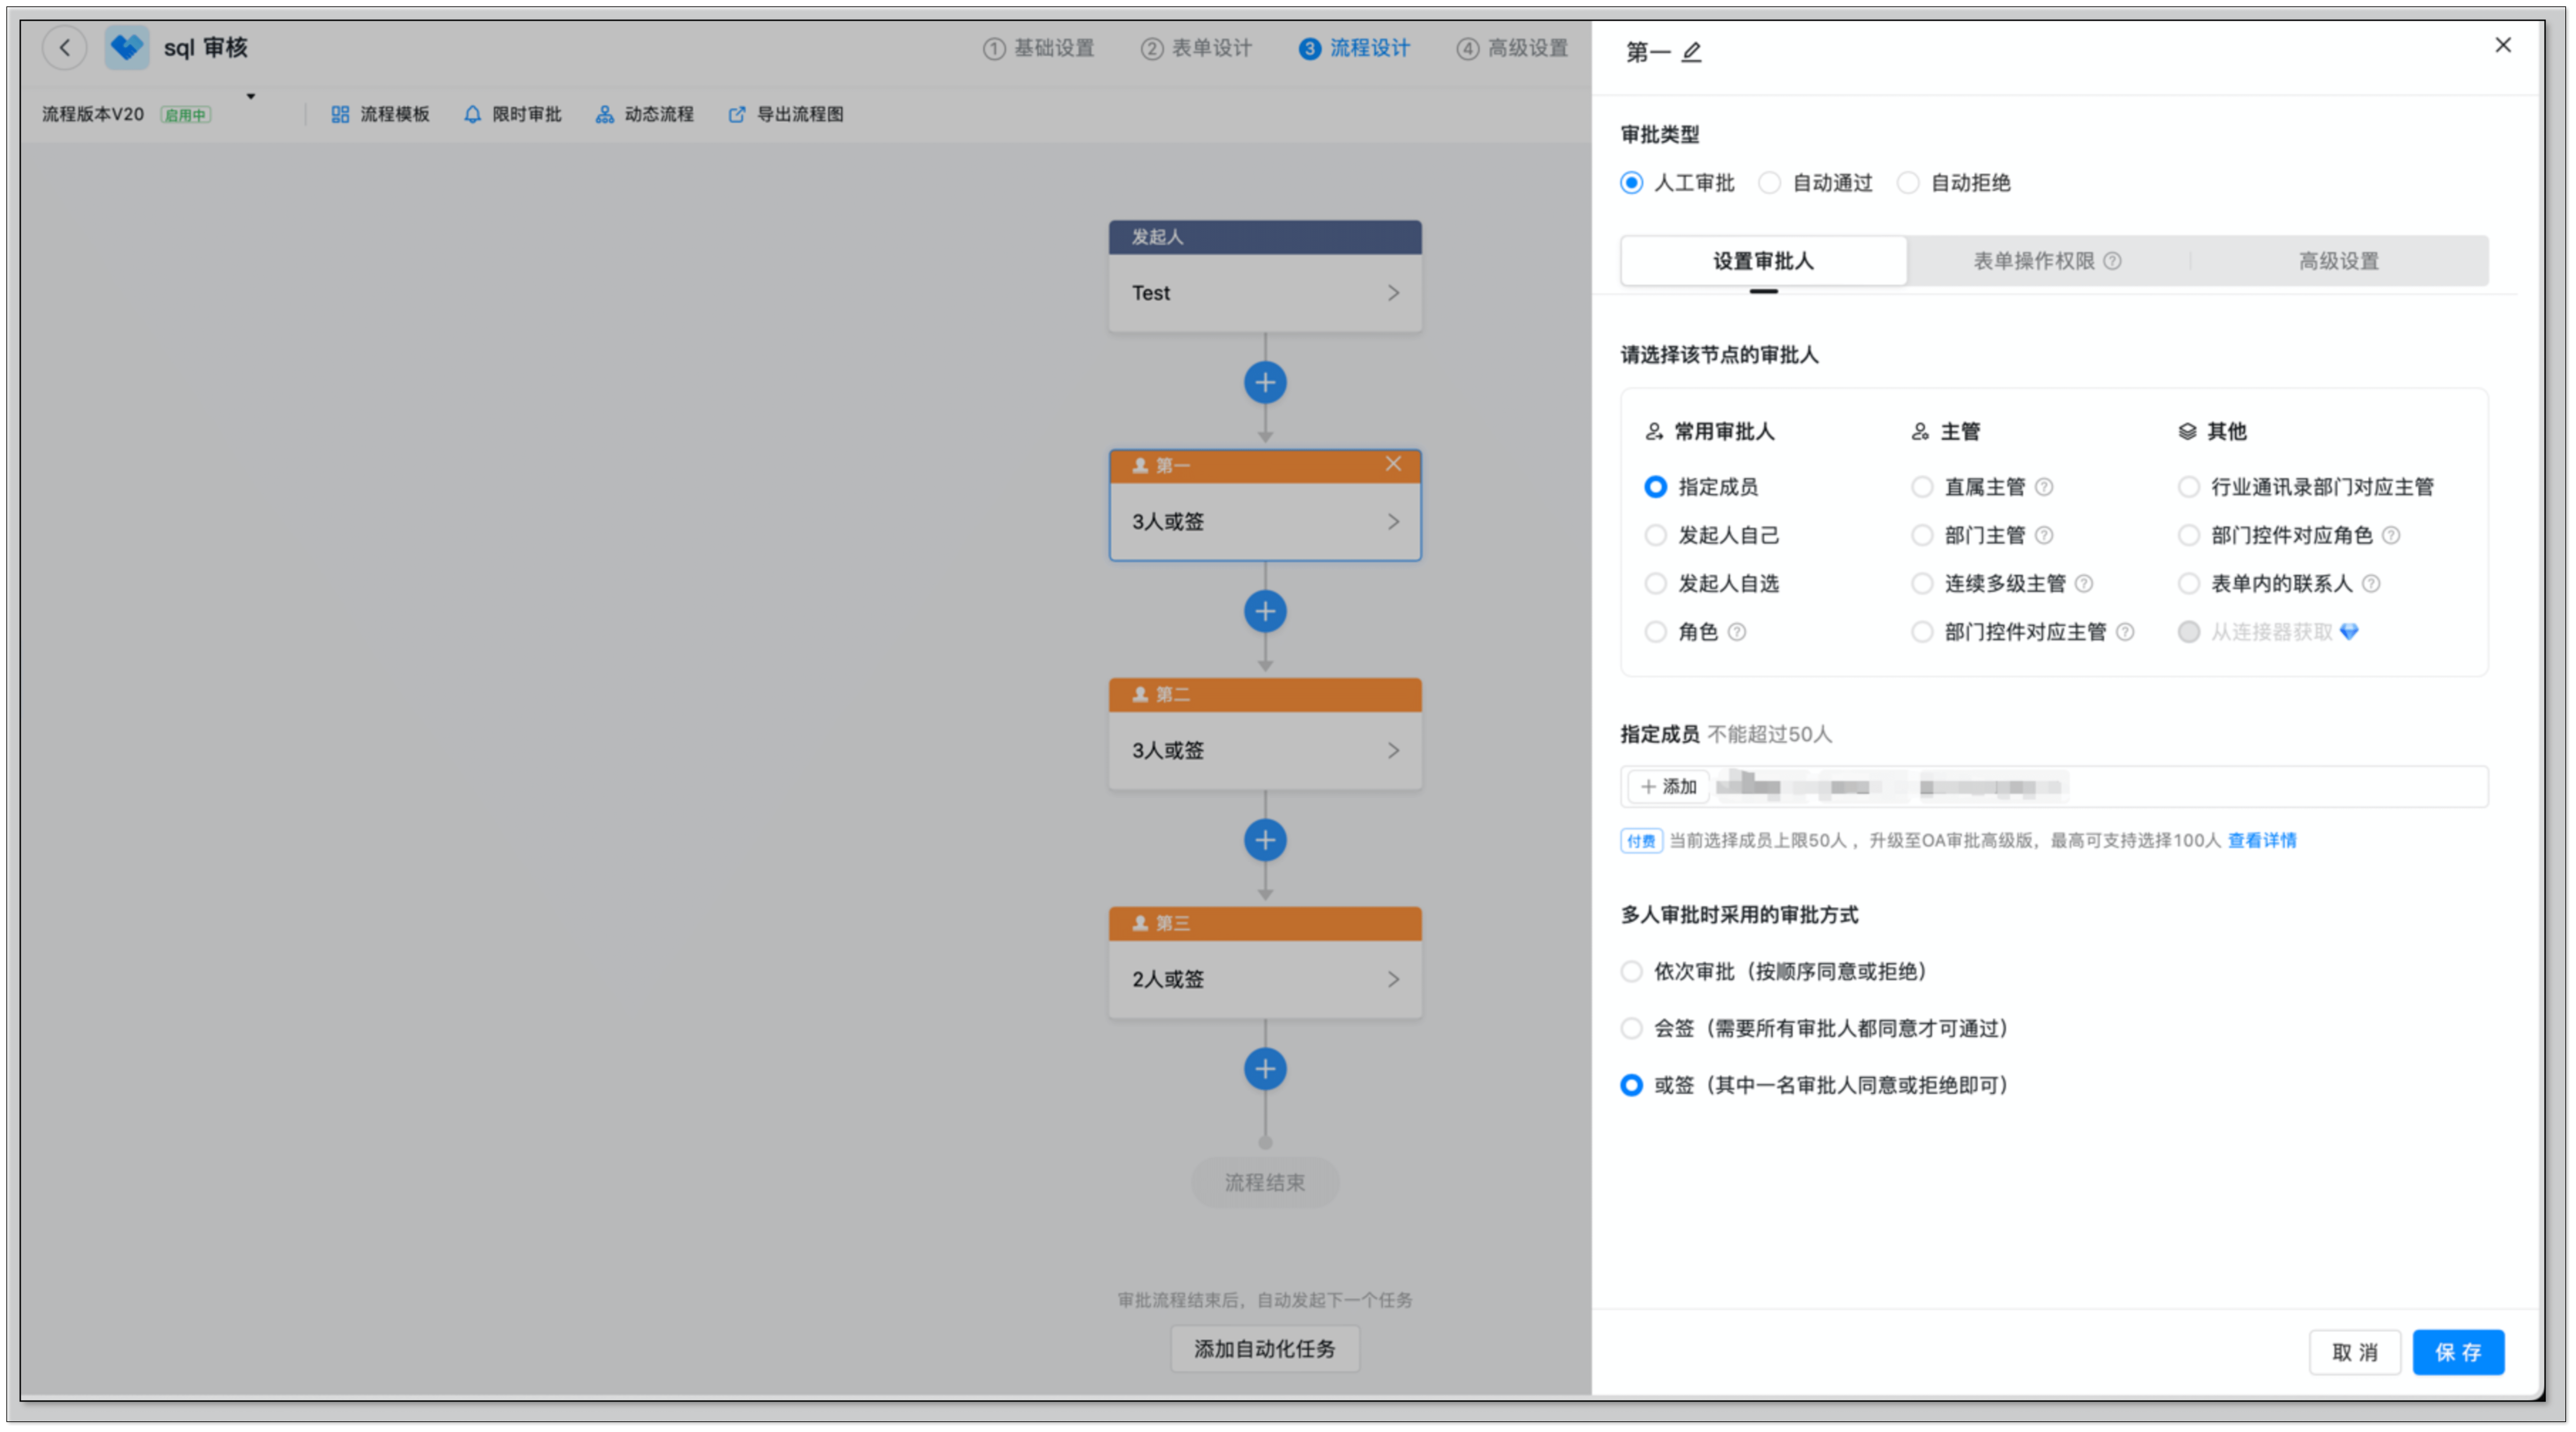The image size is (2576, 1432).
Task: Click help icon next to 直属主管
Action: click(x=2044, y=487)
